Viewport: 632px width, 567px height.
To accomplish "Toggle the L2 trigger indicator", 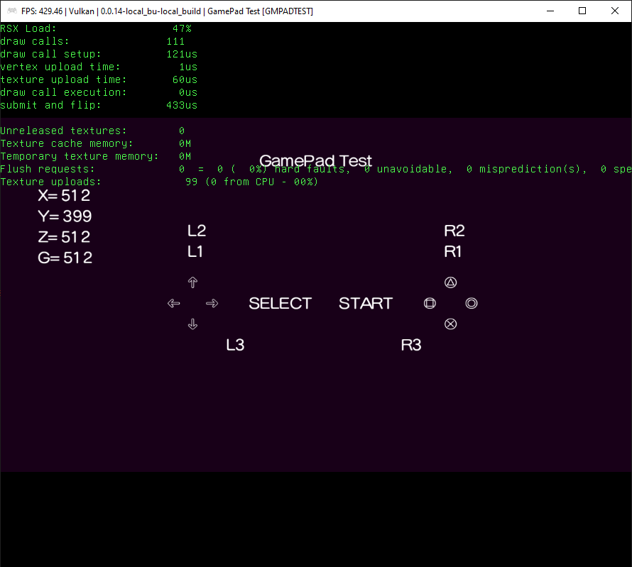I will [x=196, y=230].
